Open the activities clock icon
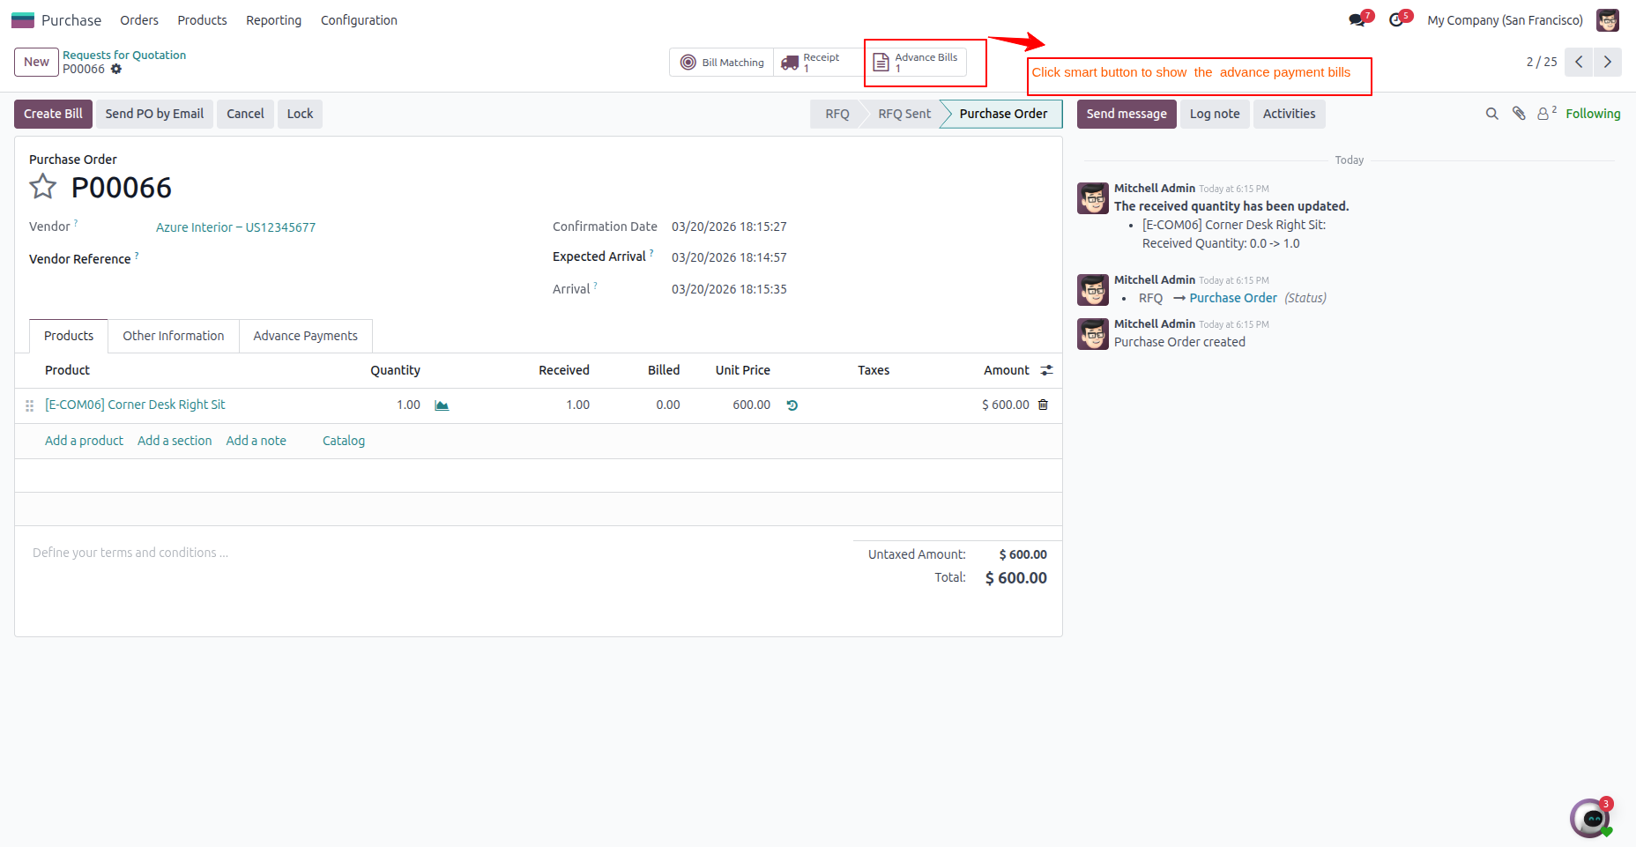The width and height of the screenshot is (1636, 847). (x=1396, y=19)
